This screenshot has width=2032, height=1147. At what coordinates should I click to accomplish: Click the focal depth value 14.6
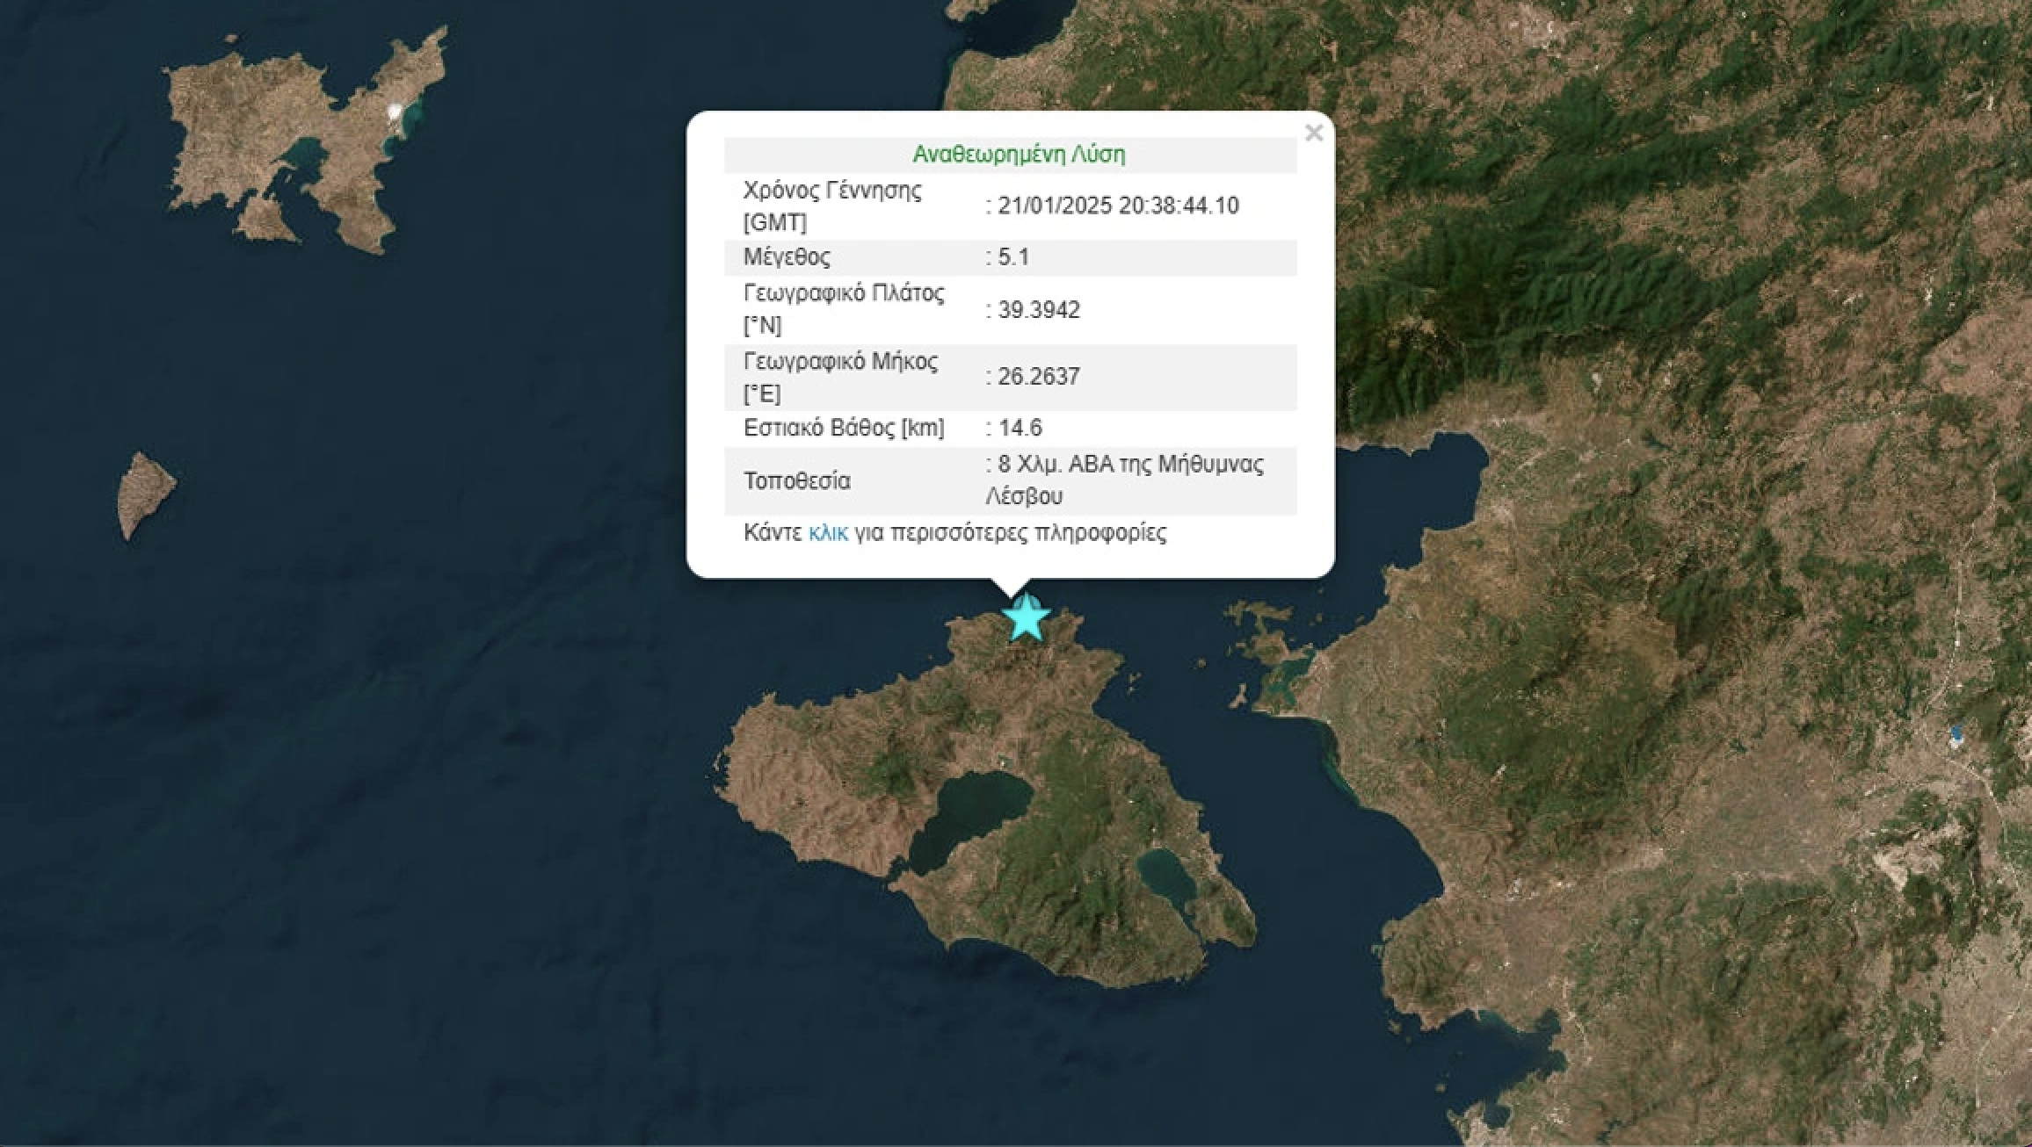point(1020,428)
